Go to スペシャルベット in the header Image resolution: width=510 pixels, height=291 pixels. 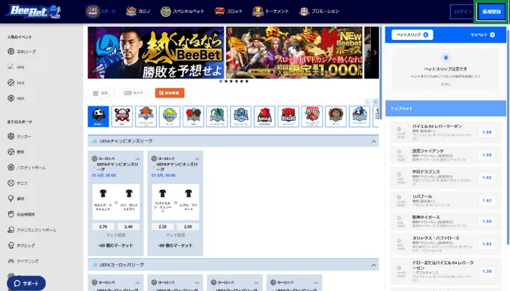[x=182, y=12]
